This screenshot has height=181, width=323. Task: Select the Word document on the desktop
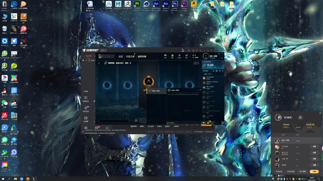(x=90, y=4)
